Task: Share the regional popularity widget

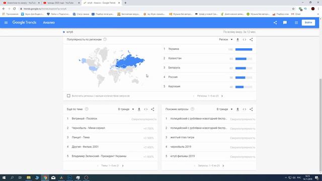Action: click(x=251, y=40)
